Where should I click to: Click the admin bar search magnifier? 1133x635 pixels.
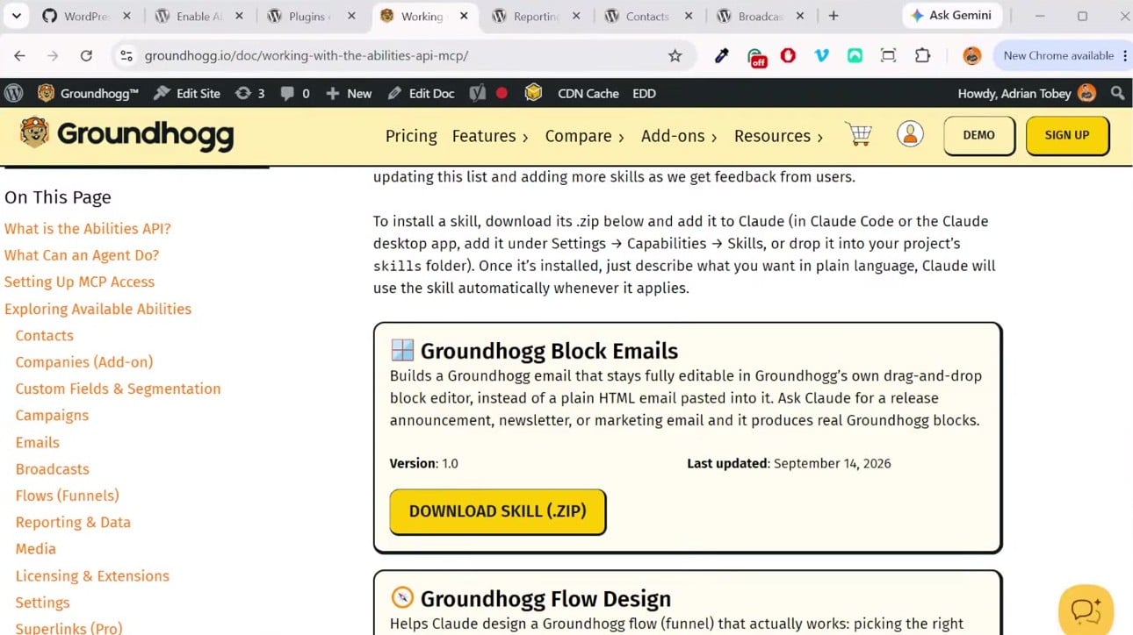[1117, 93]
